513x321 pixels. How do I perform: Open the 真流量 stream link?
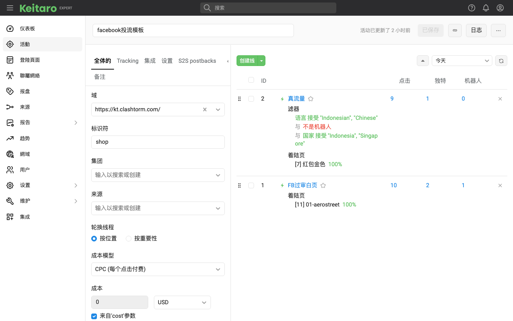296,99
